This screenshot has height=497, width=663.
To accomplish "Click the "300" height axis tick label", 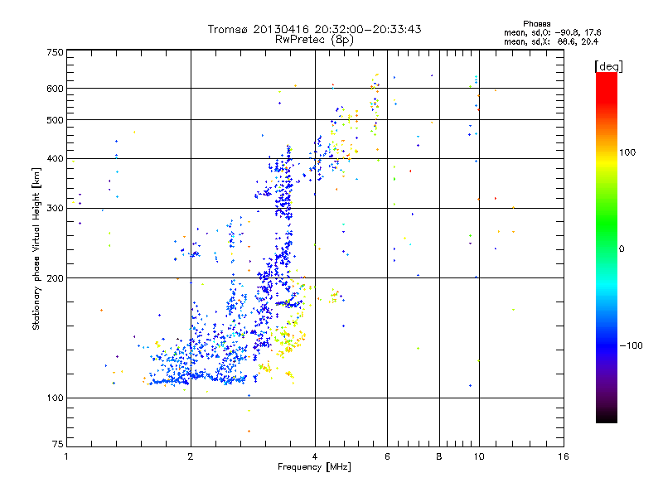I will (x=56, y=209).
